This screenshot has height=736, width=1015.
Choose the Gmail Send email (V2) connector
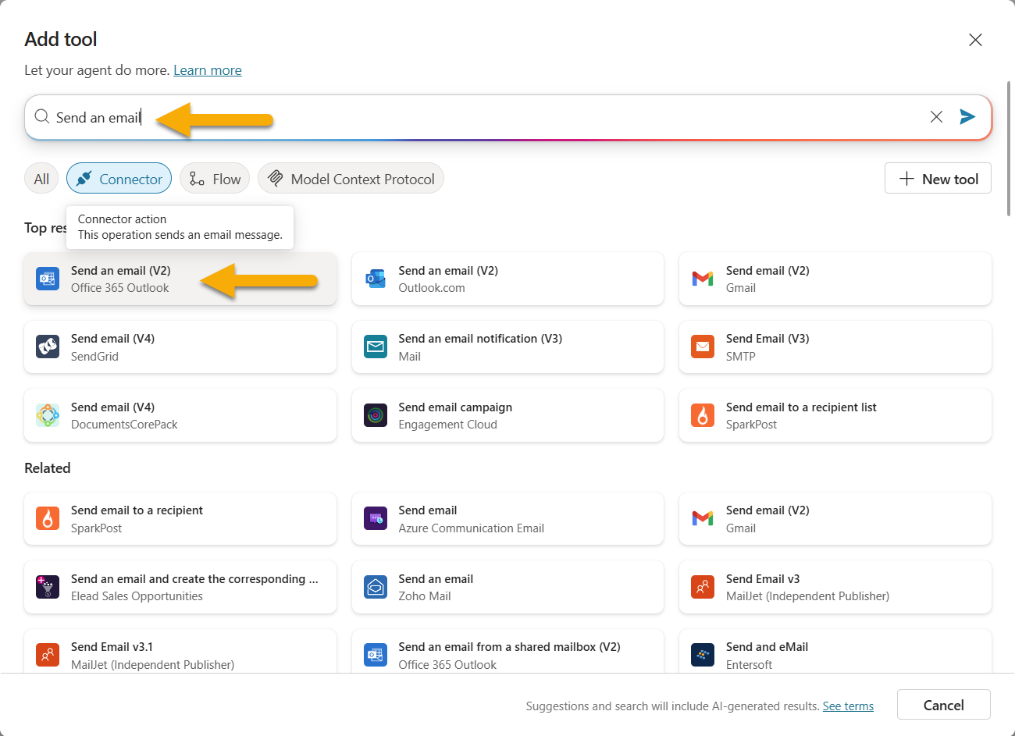click(835, 279)
